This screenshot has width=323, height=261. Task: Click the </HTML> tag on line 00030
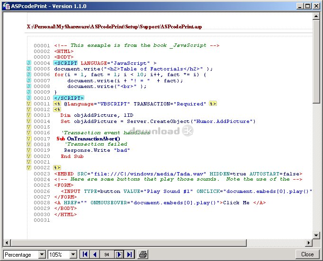pyautogui.click(x=65, y=214)
